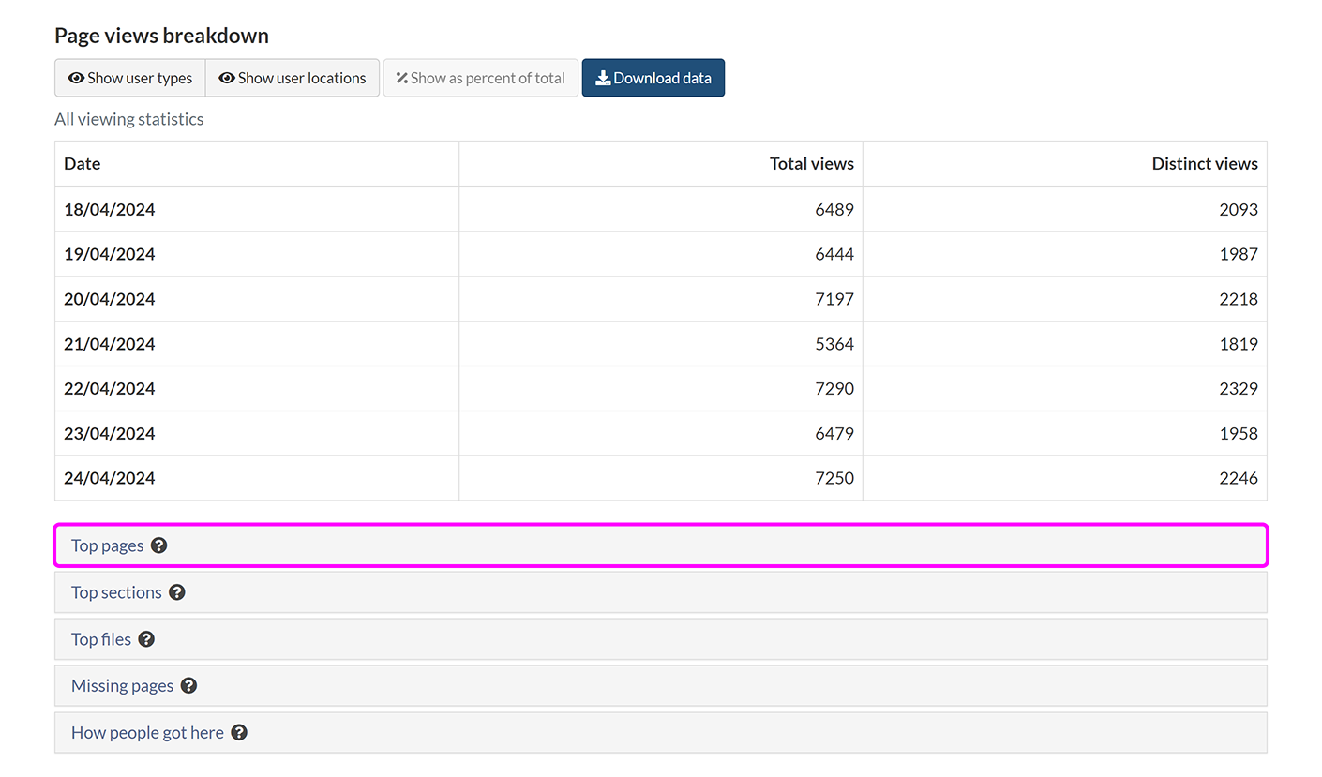Toggle Show as percent of total
This screenshot has height=777, width=1322.
click(480, 78)
